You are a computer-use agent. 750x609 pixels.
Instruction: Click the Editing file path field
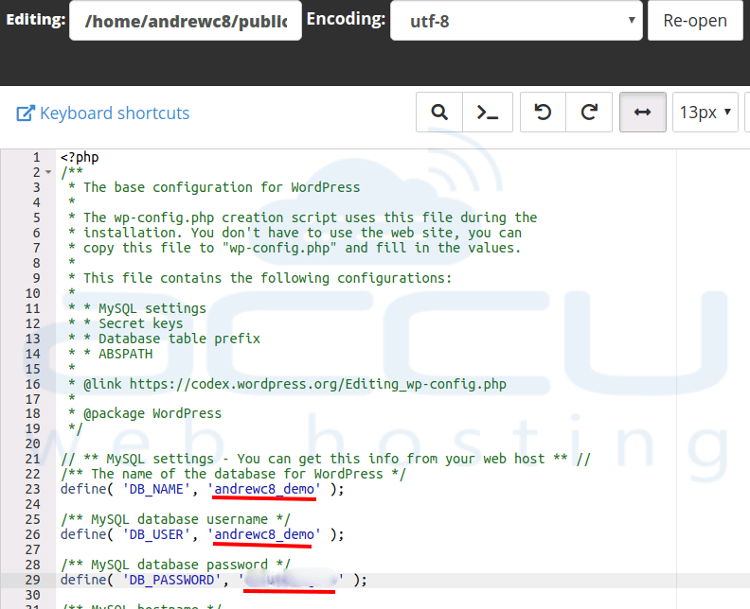[186, 21]
